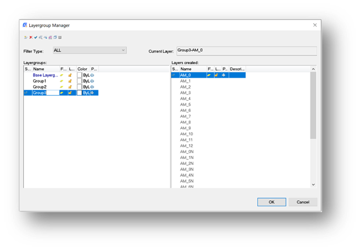Toggle plot icon for Group3

pos(92,93)
